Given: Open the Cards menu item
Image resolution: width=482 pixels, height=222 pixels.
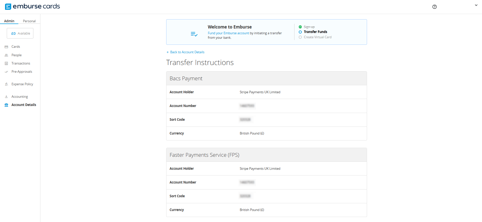Looking at the screenshot, I should tap(16, 46).
